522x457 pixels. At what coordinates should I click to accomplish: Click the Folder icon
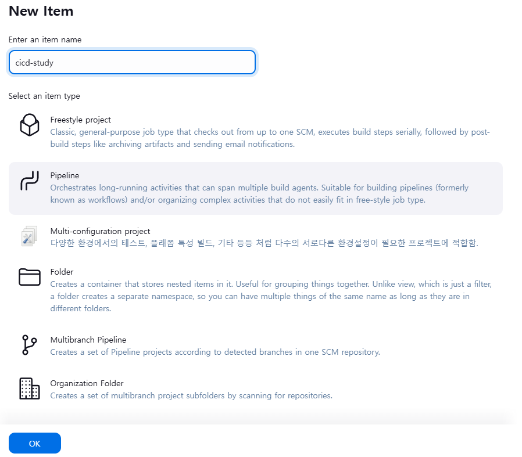pos(29,278)
